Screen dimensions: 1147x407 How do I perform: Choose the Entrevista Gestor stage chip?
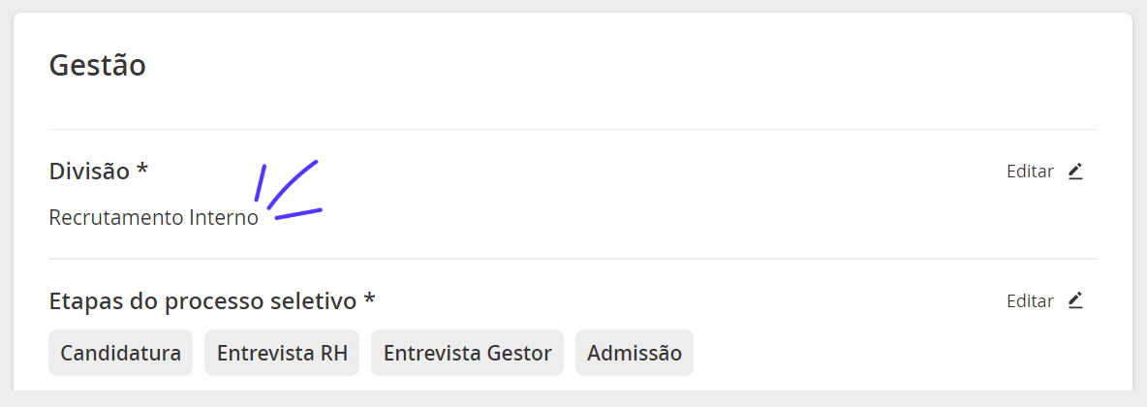click(468, 353)
